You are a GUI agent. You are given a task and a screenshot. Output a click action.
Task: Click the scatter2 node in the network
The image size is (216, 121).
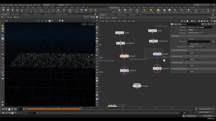point(124,71)
